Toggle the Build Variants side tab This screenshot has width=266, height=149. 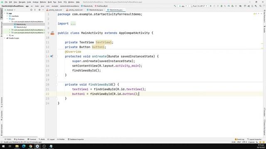(2, 130)
